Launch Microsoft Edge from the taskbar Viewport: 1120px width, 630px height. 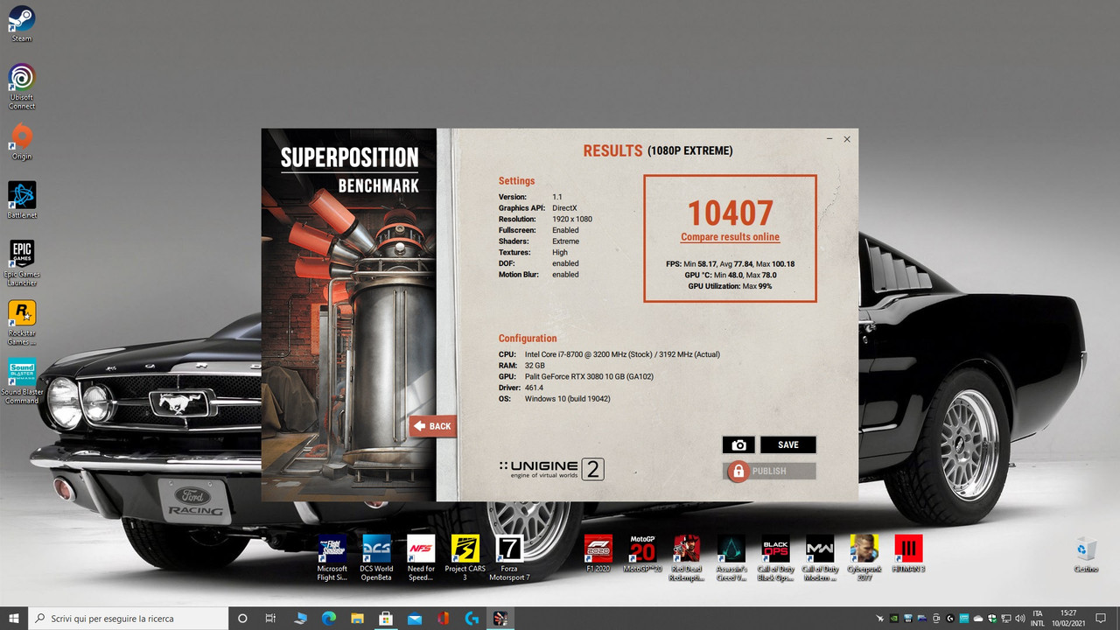(x=329, y=618)
